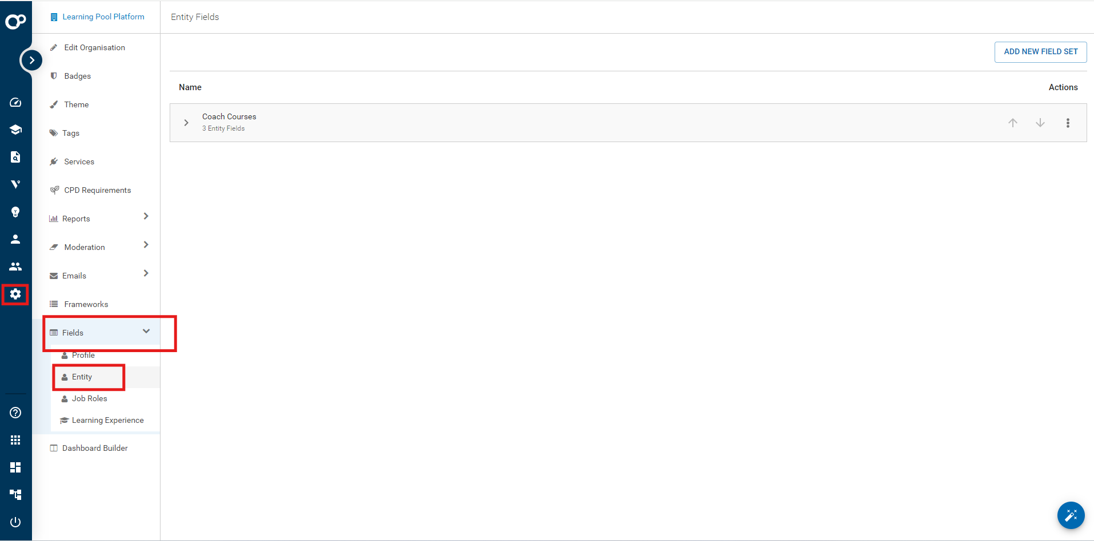Open the Dashboard Builder menu item
The width and height of the screenshot is (1094, 541).
95,448
